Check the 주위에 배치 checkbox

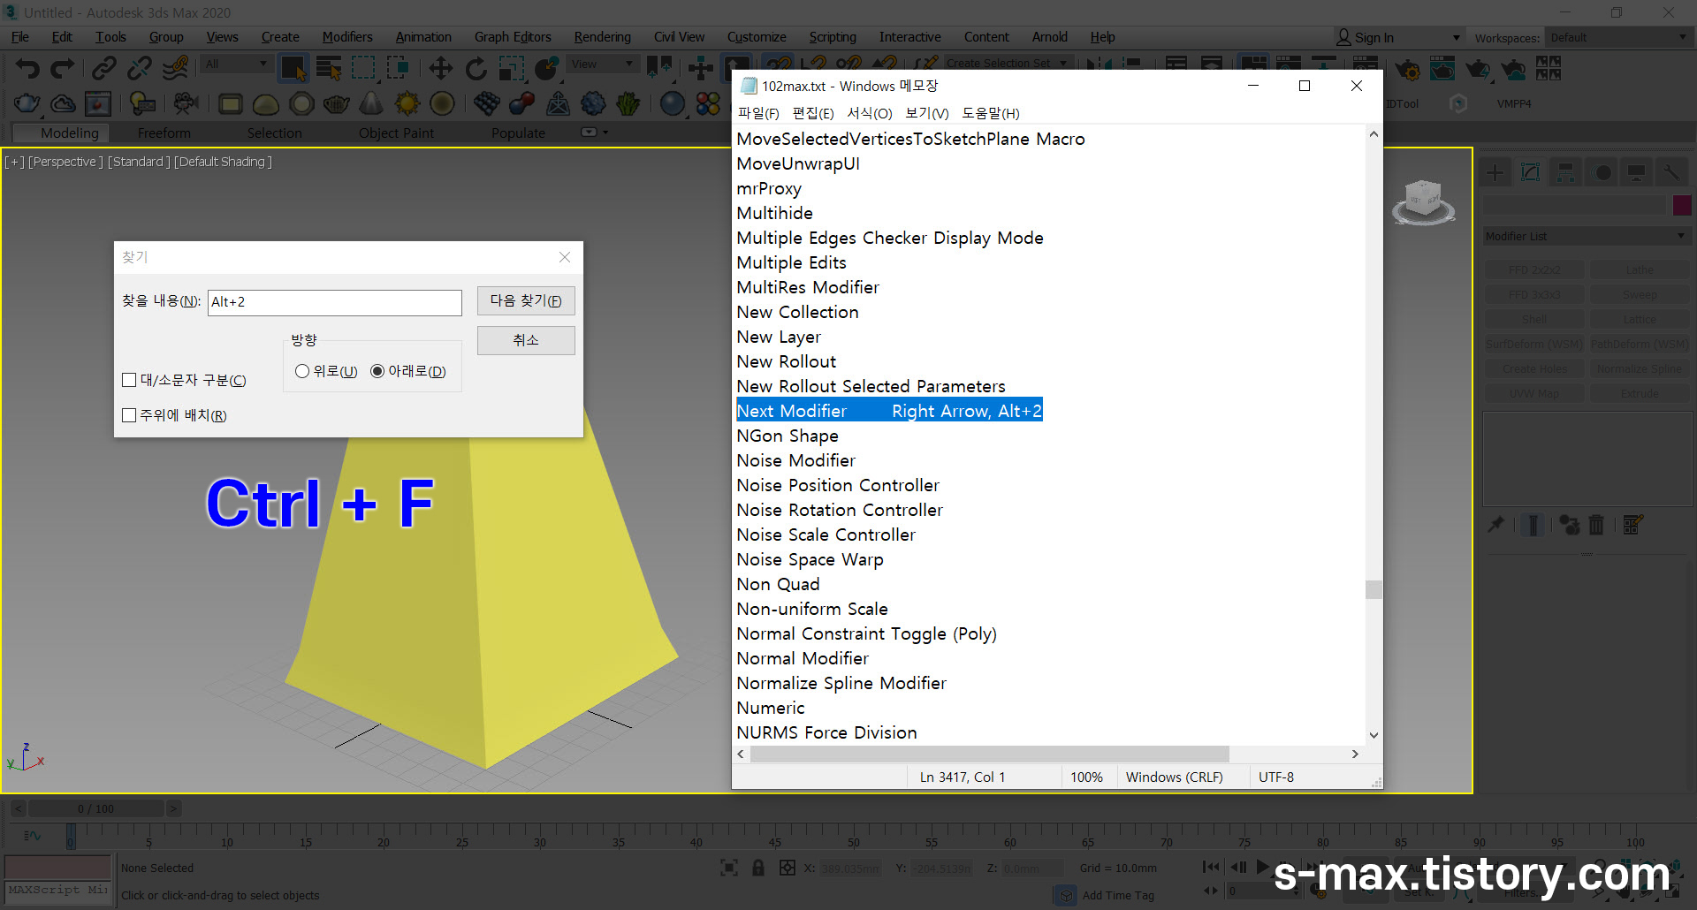(x=129, y=415)
